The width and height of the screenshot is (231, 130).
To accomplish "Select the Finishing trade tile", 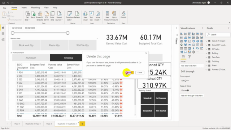I will click(66, 58).
